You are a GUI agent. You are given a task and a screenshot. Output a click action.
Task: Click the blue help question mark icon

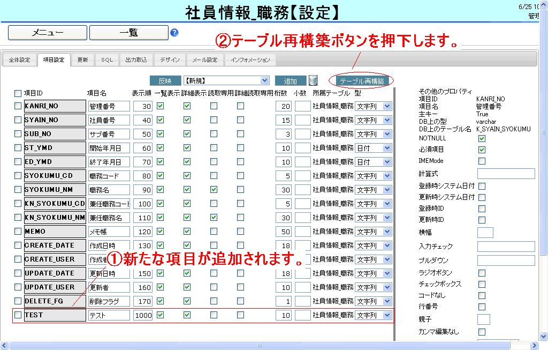click(x=174, y=33)
